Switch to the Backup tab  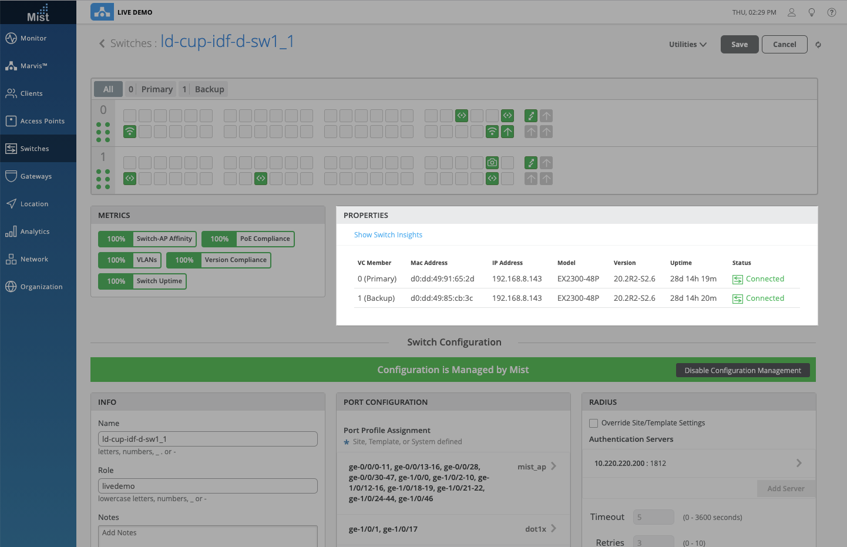(x=203, y=89)
